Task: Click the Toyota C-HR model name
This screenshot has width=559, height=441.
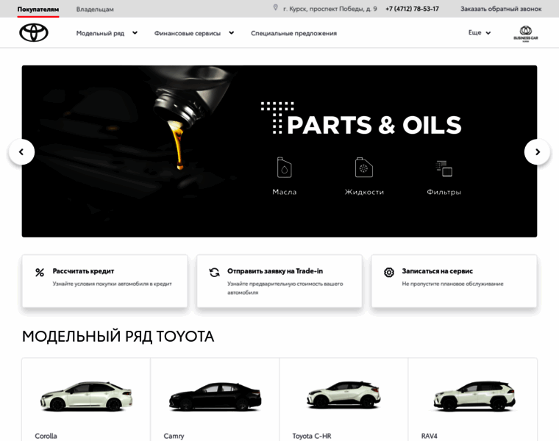Action: 312,436
